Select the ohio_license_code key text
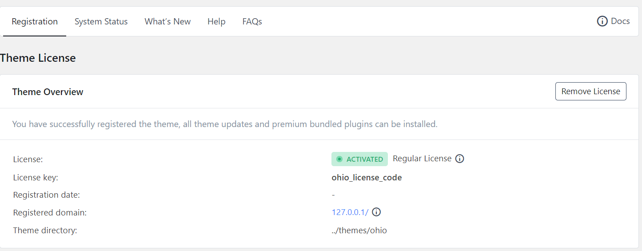The height and width of the screenshot is (251, 642). (367, 178)
